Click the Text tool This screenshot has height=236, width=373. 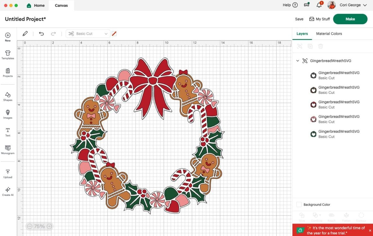pos(7,132)
